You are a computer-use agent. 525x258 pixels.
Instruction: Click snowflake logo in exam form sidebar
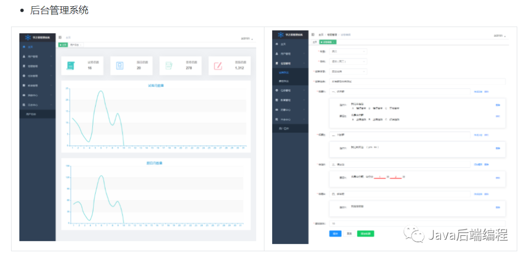(280, 34)
